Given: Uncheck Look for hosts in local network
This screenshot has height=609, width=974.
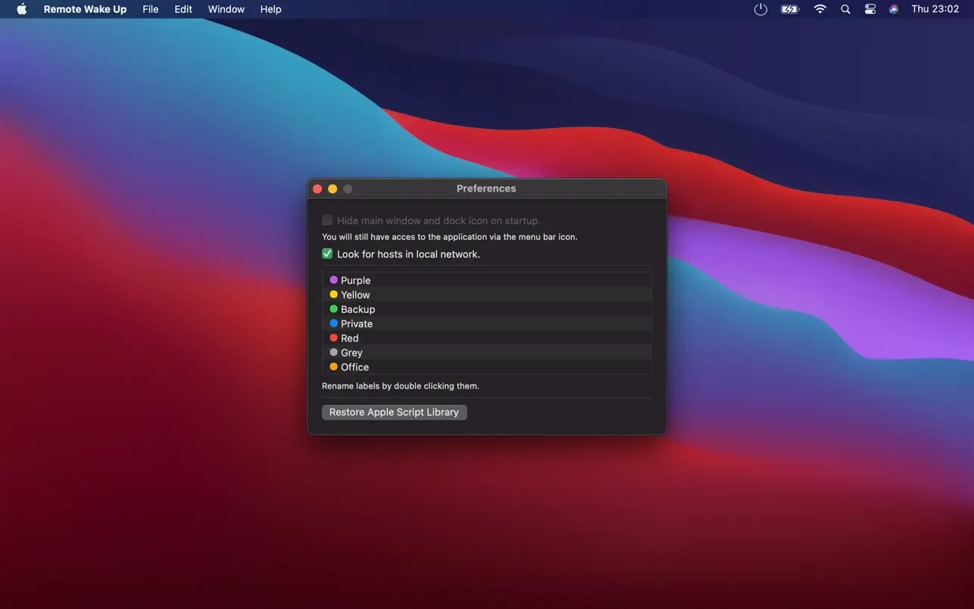Looking at the screenshot, I should point(327,254).
